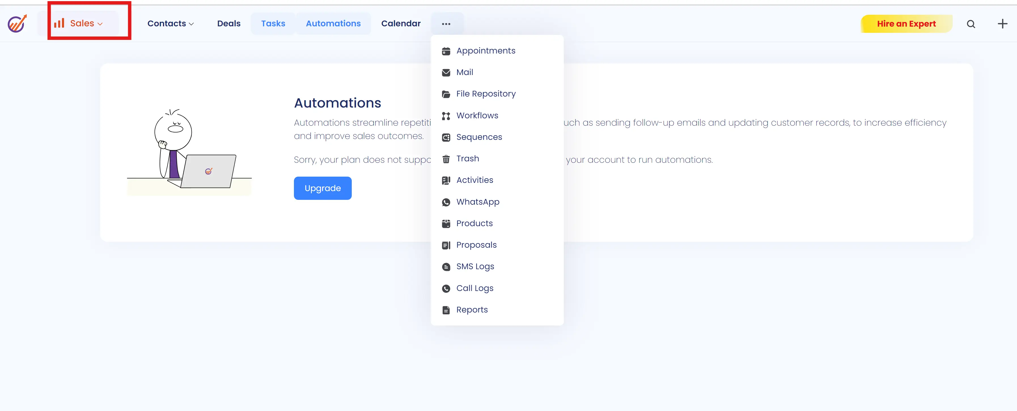
Task: Open the search magnifier icon
Action: [971, 24]
